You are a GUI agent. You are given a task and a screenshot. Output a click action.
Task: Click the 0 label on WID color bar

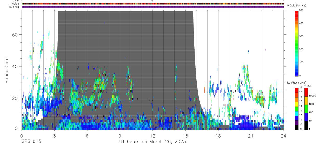click(300, 75)
